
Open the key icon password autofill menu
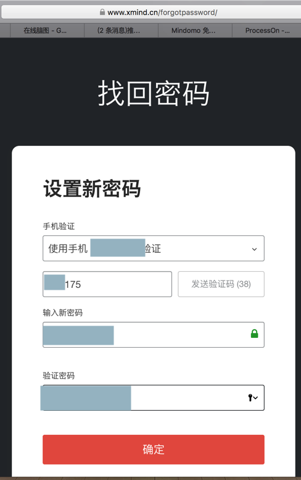[250, 398]
